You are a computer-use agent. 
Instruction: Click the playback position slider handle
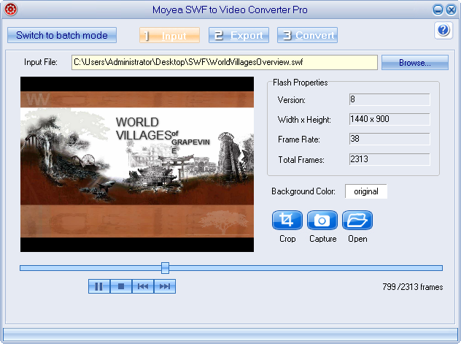point(166,268)
